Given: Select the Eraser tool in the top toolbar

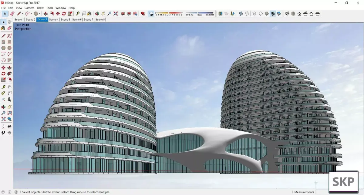Looking at the screenshot, I should pos(12,14).
